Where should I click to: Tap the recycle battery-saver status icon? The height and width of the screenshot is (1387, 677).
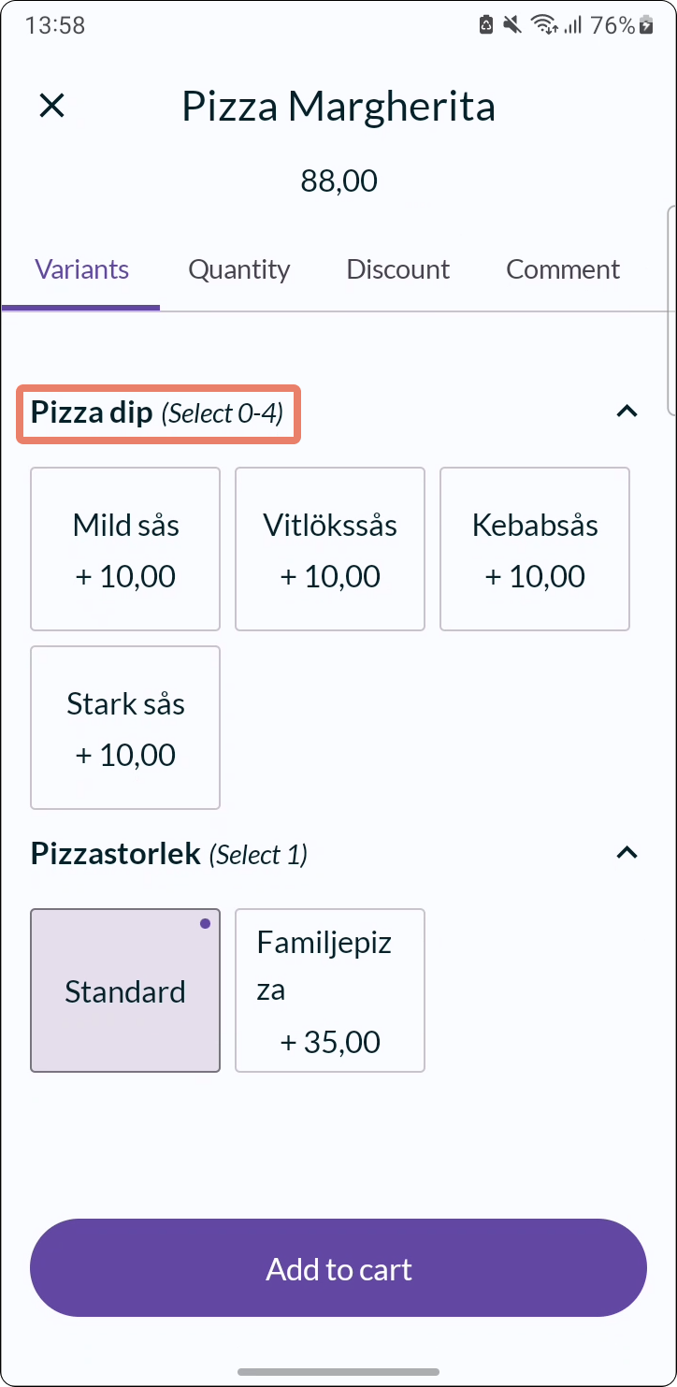(x=486, y=25)
